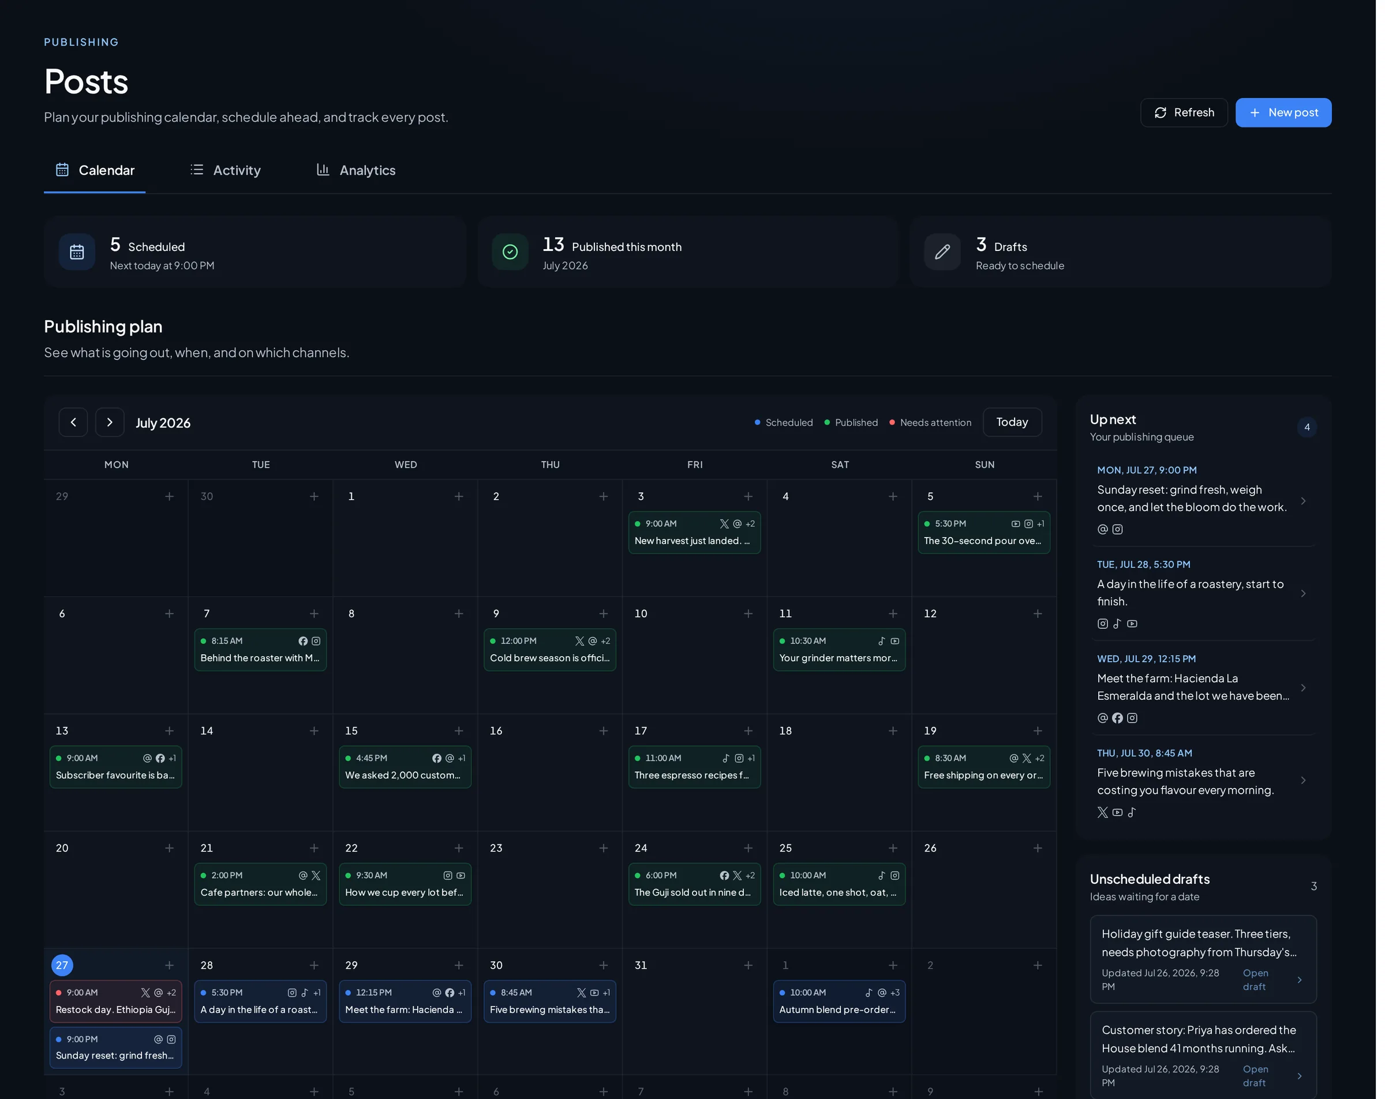Click the Scheduled calendar stat icon
The width and height of the screenshot is (1385, 1099).
77,252
